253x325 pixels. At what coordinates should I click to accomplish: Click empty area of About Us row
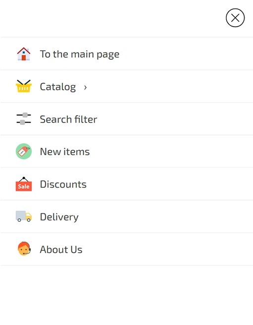click(x=166, y=249)
